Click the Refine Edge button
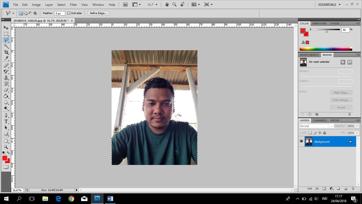The height and width of the screenshot is (204, 362). [x=98, y=13]
